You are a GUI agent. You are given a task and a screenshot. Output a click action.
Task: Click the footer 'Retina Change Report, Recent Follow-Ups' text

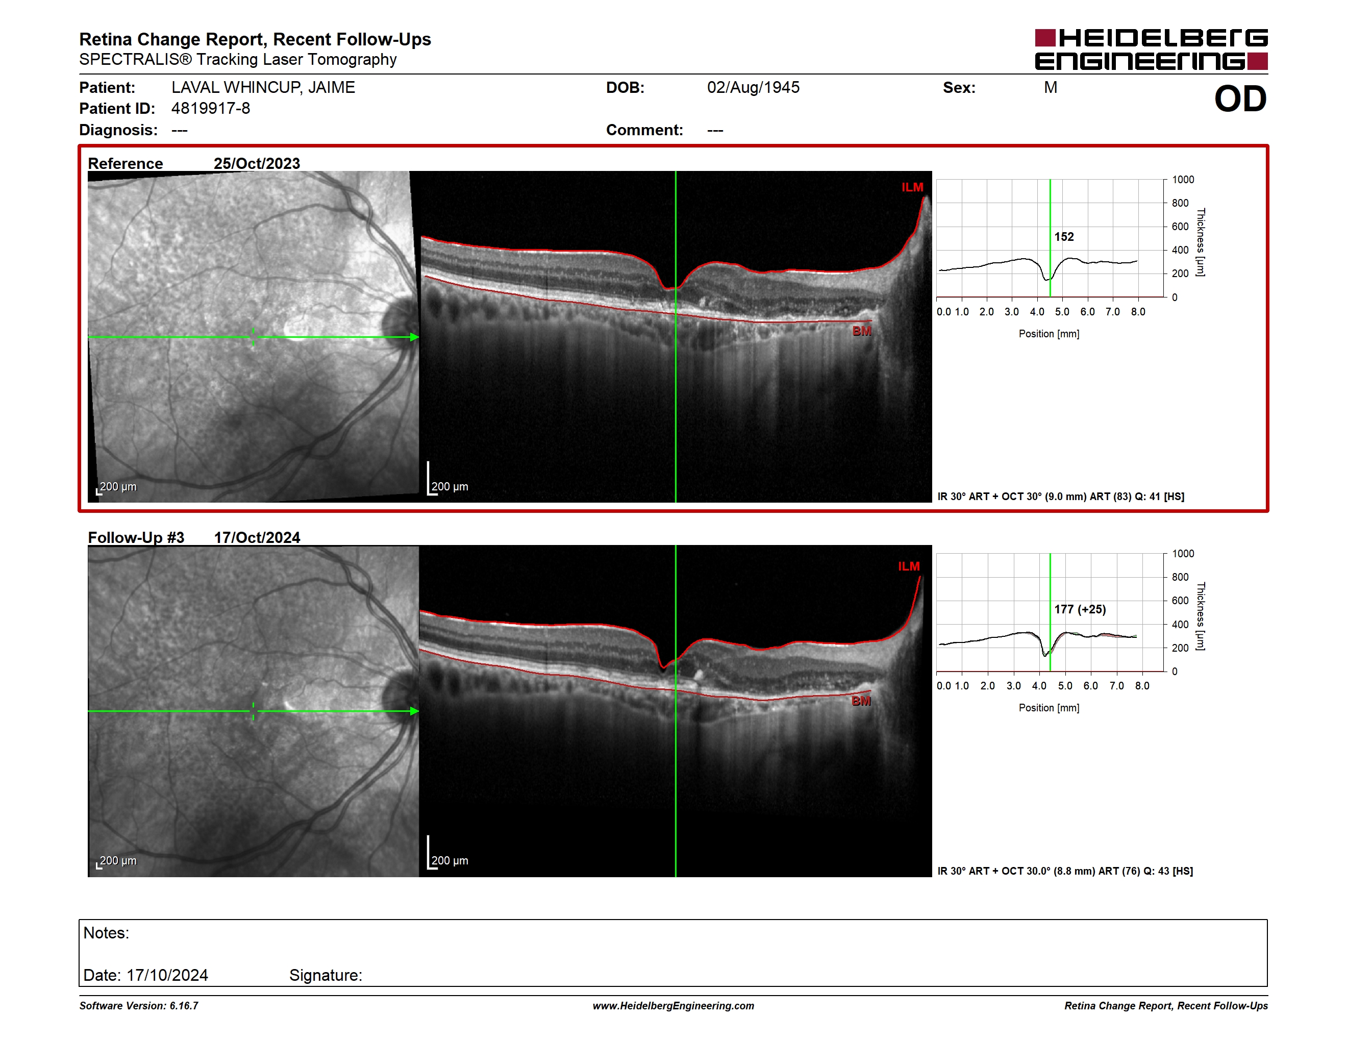click(x=1166, y=1006)
